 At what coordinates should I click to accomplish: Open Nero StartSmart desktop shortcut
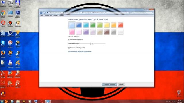click(10, 44)
